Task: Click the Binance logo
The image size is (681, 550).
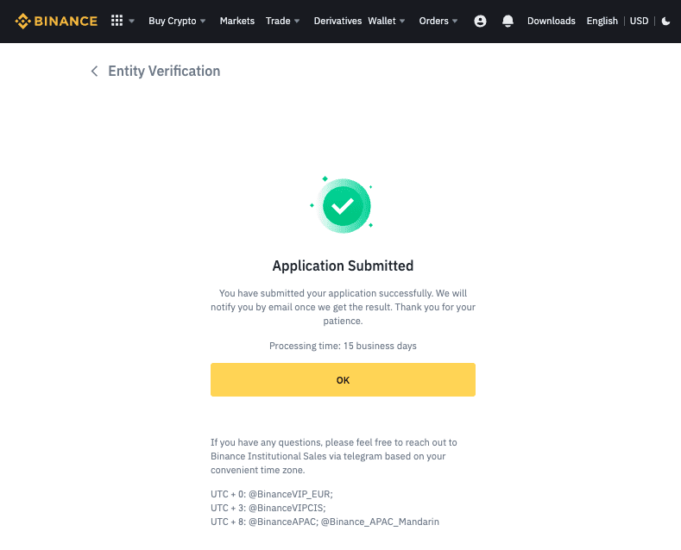Action: click(56, 21)
